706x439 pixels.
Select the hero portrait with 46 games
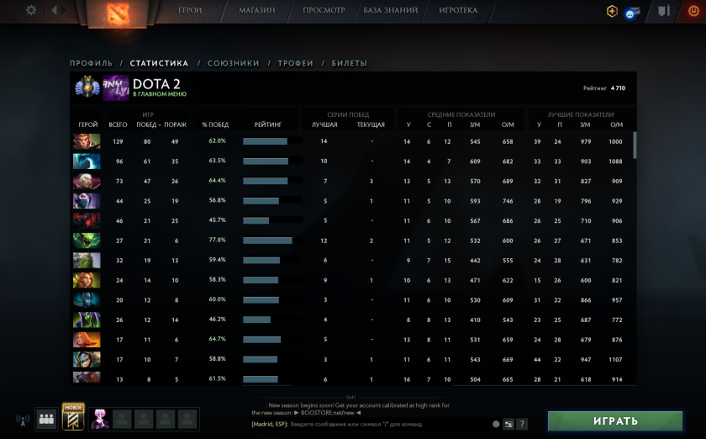87,221
